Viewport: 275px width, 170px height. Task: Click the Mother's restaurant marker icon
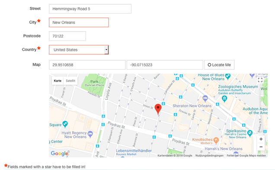(x=216, y=140)
